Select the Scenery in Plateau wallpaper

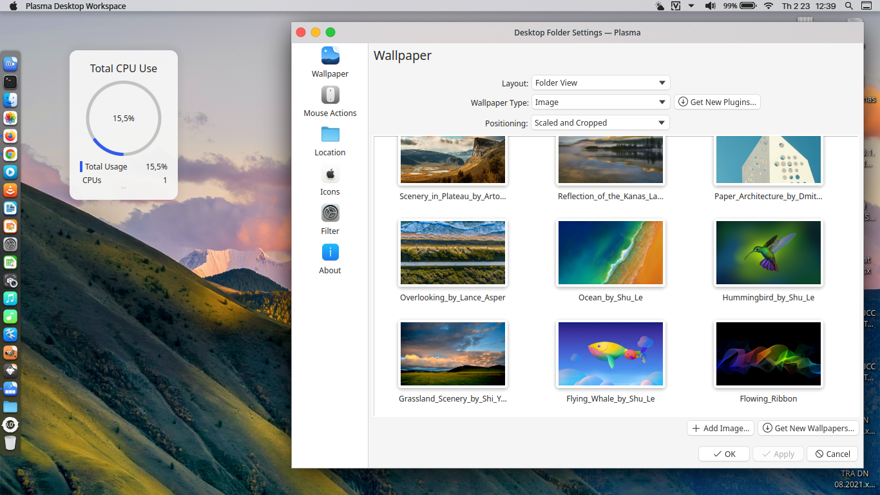pos(453,160)
